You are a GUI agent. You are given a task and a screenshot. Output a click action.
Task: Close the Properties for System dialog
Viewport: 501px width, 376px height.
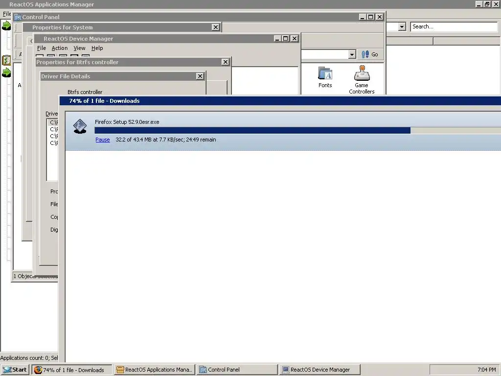tap(216, 27)
